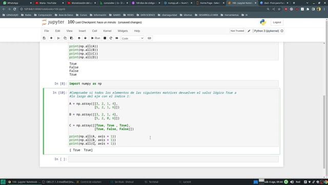328x185 pixels.
Task: Switch to the numpy.all browser tab
Action: pos(177,3)
